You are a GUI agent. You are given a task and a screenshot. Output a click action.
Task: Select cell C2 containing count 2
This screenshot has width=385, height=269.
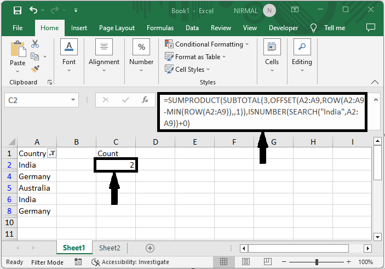(116, 165)
